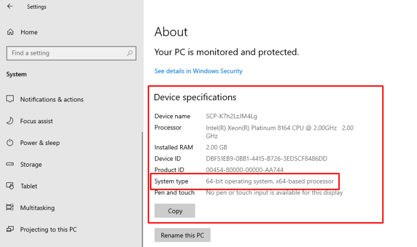Click the About page title
This screenshot has height=247, width=417.
[171, 32]
